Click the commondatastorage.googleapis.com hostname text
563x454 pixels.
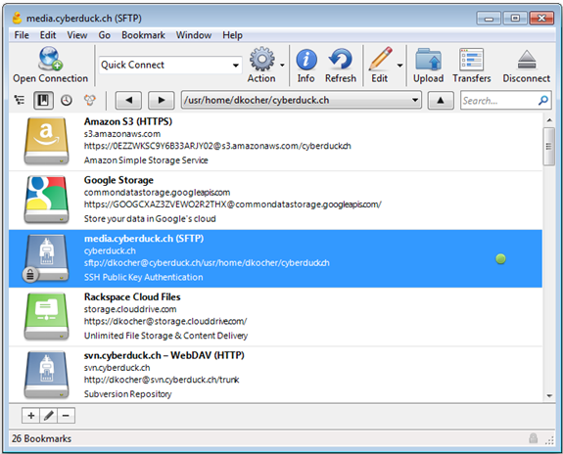pyautogui.click(x=157, y=193)
